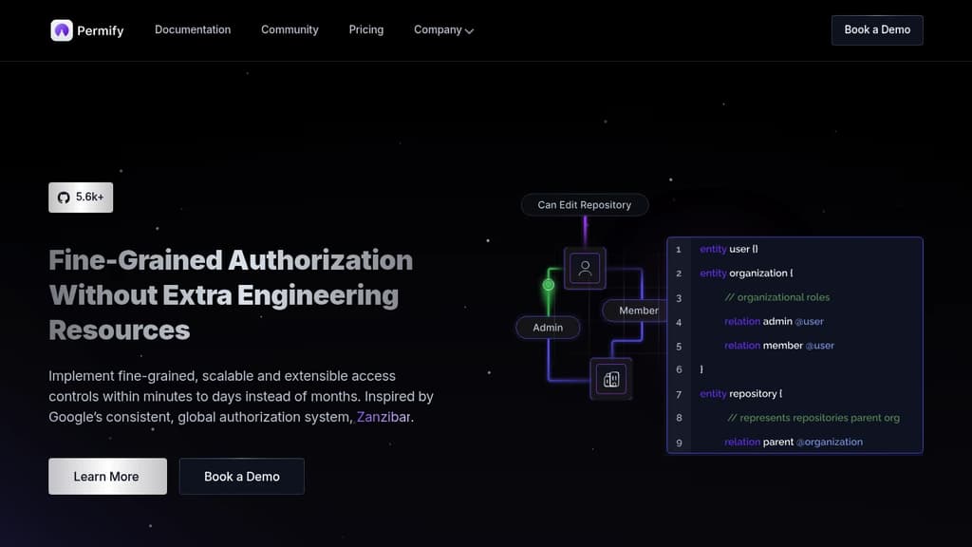Click Book a Demo below the description
The width and height of the screenshot is (972, 547).
coord(241,476)
